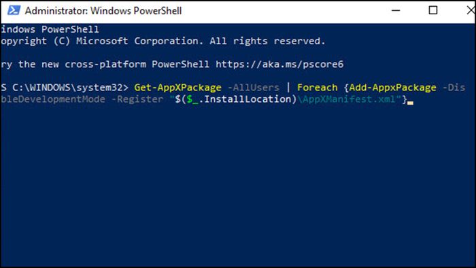The height and width of the screenshot is (268, 476).
Task: Click the Foreach keyword
Action: [318, 88]
